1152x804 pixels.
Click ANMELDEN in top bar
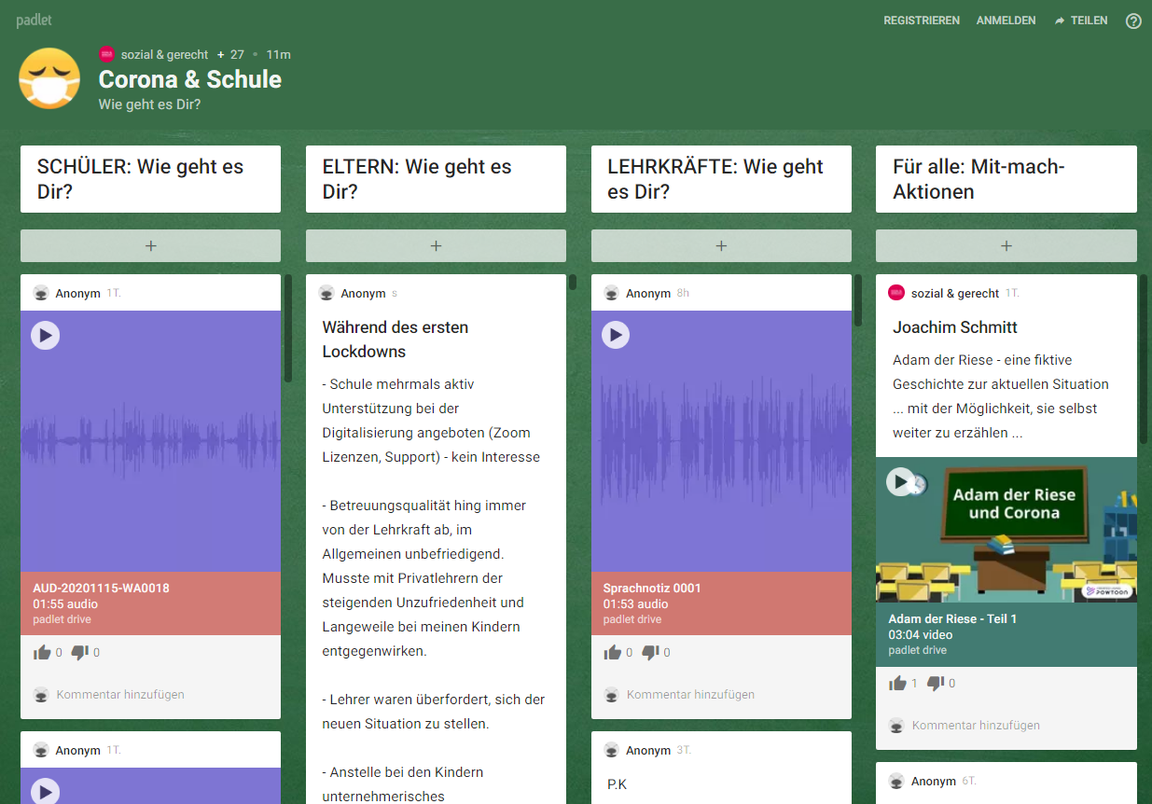coord(1006,21)
